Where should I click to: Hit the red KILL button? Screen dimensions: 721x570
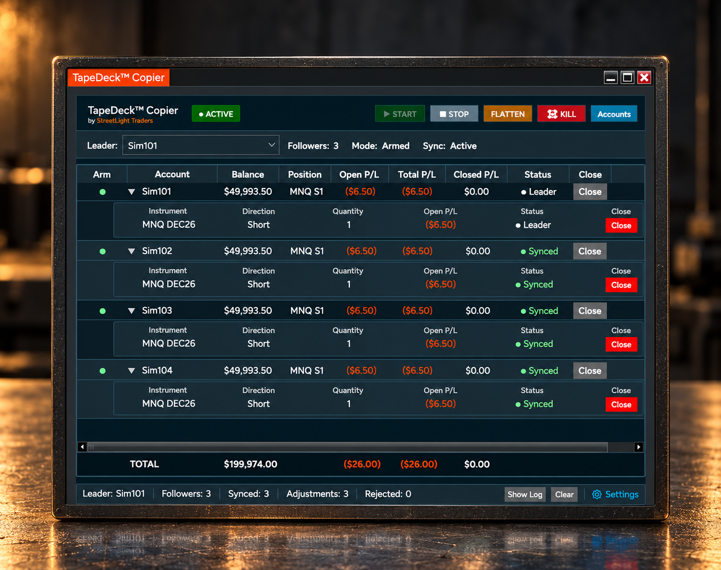point(561,114)
